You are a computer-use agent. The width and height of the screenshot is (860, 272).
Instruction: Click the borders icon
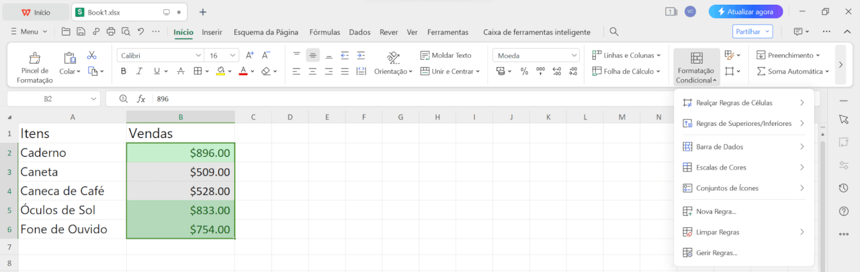pos(198,71)
